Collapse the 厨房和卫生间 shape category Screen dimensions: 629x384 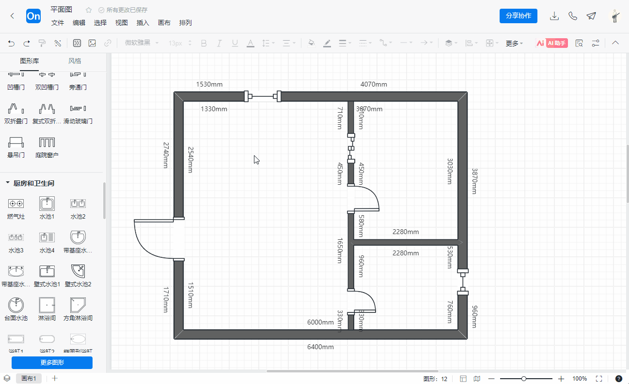[x=8, y=183]
